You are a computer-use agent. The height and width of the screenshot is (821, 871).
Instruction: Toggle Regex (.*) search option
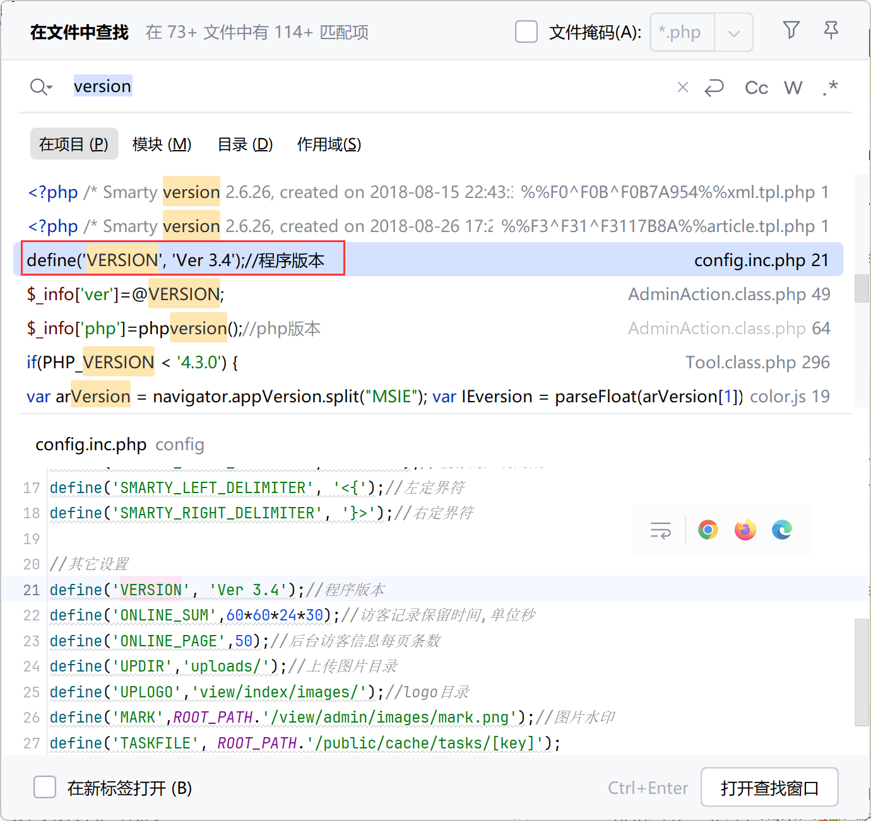[x=830, y=87]
